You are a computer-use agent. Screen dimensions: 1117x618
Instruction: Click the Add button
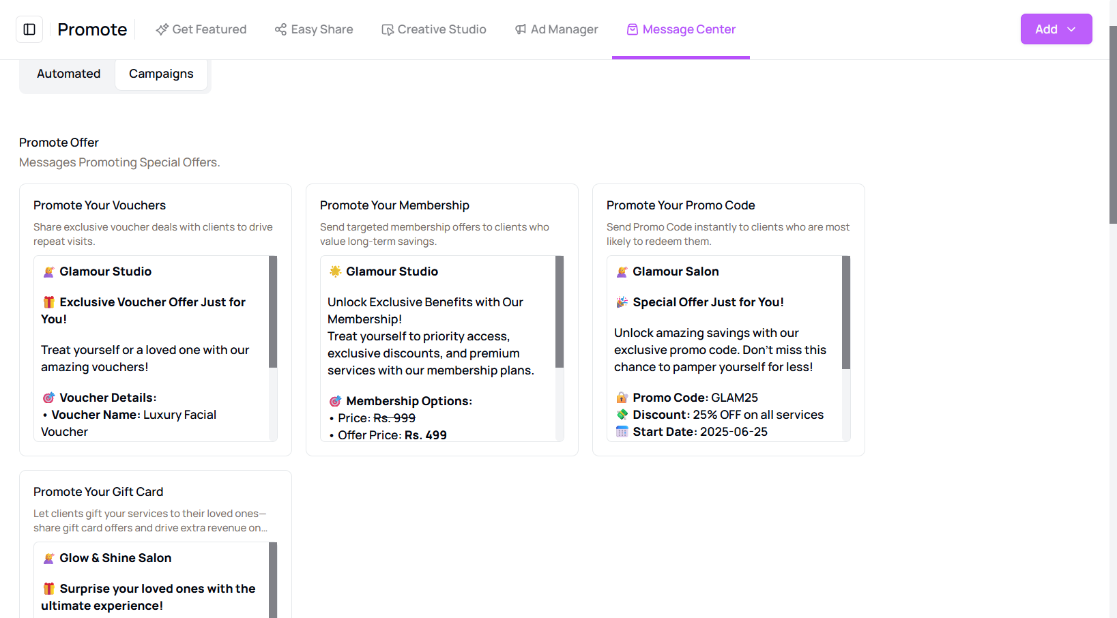1056,29
